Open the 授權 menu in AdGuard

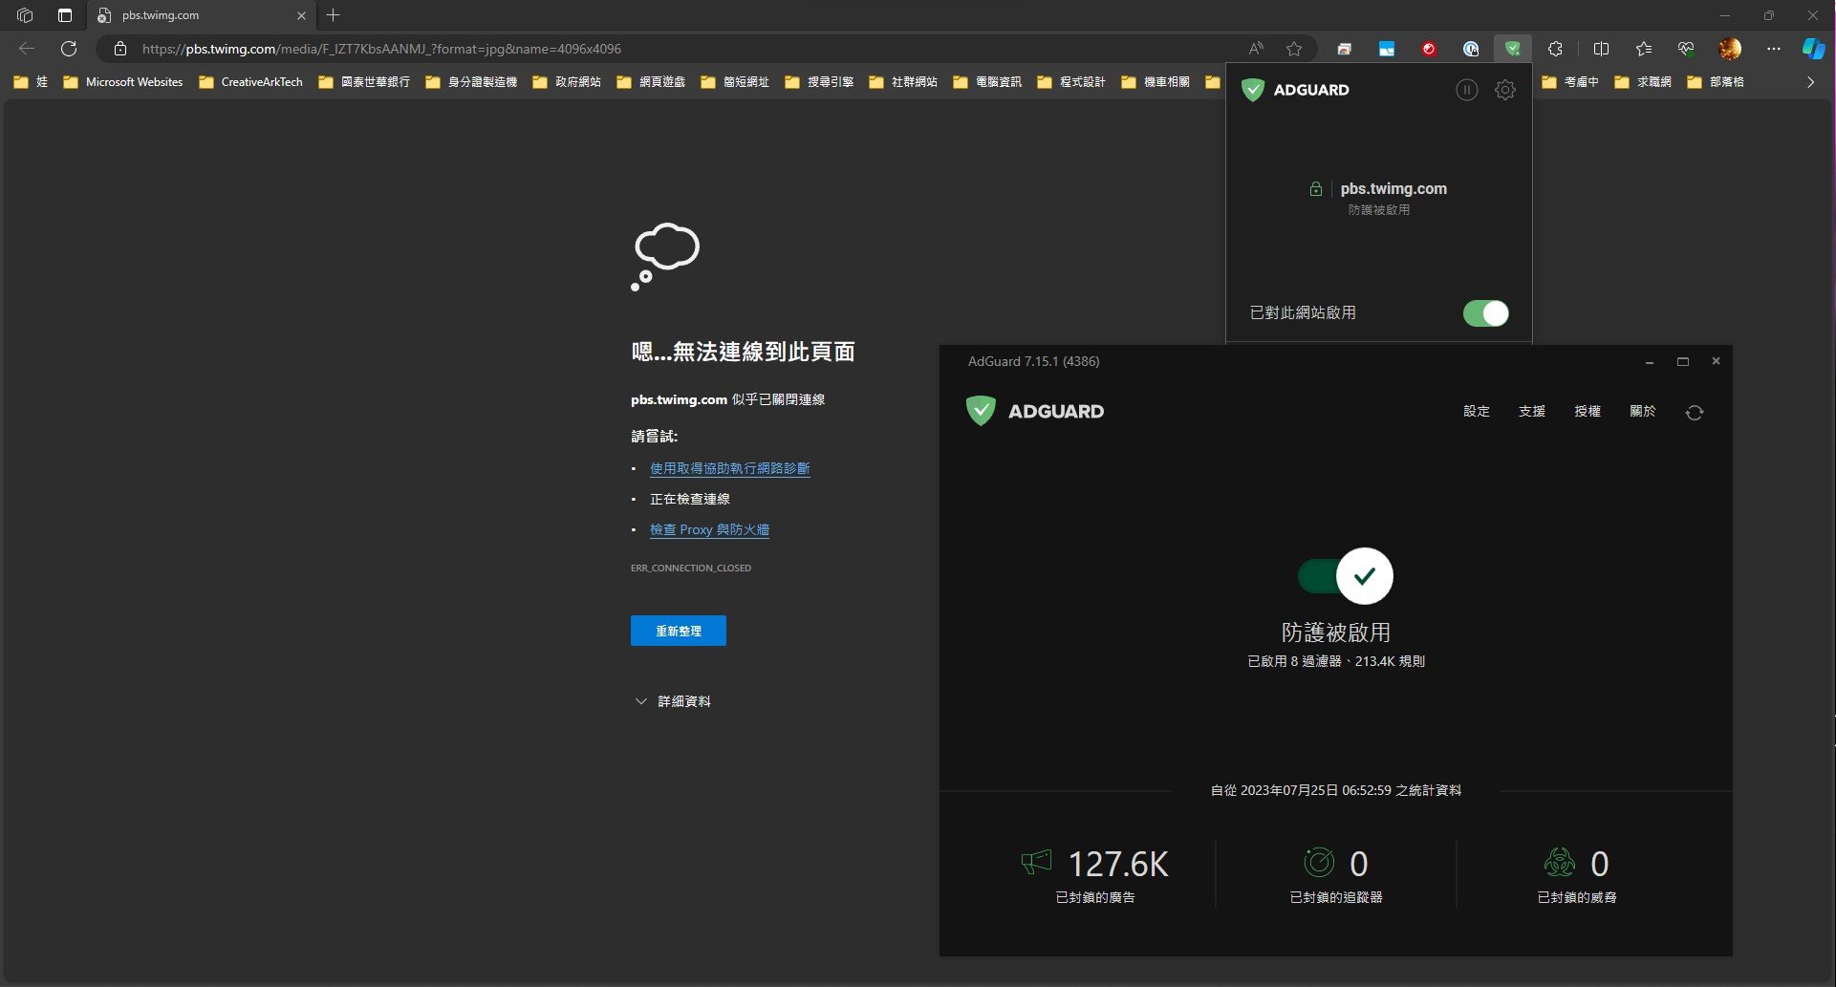(x=1587, y=411)
